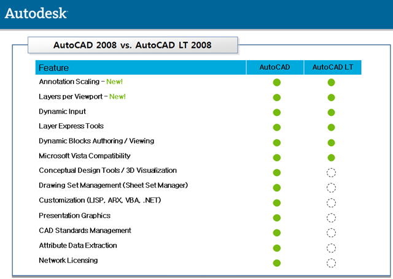Select the Annotation Scaling feature text
This screenshot has width=393, height=279.
click(69, 82)
